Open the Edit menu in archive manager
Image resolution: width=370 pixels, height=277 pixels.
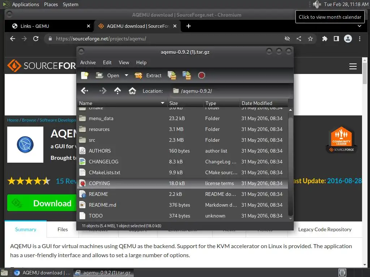[x=107, y=62]
